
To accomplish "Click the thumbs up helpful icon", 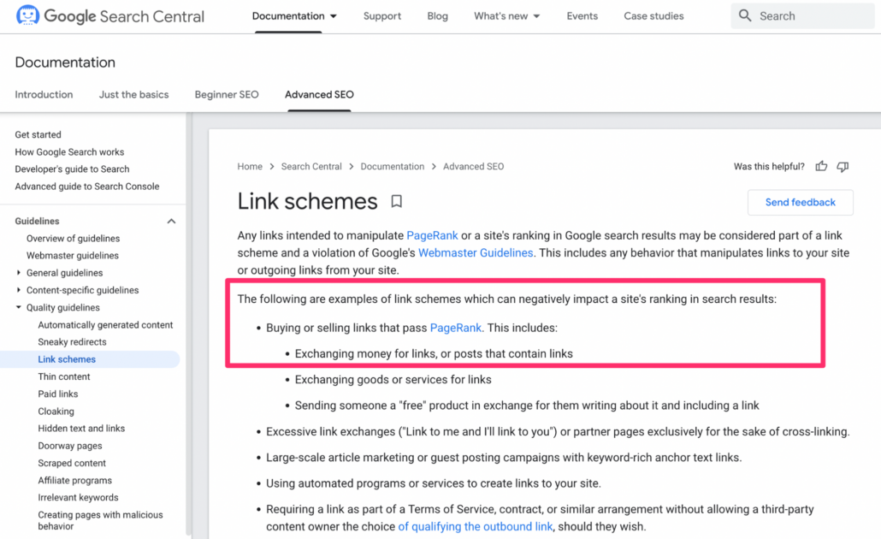I will point(821,167).
